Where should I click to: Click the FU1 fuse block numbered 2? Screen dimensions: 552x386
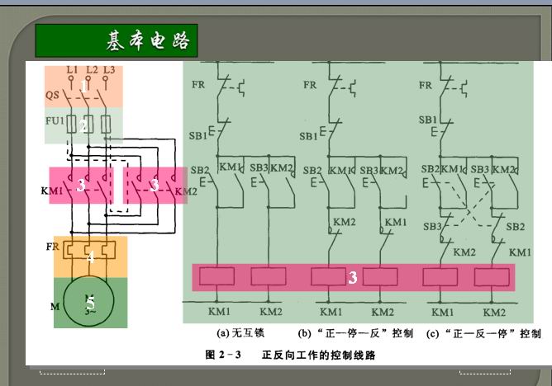83,125
